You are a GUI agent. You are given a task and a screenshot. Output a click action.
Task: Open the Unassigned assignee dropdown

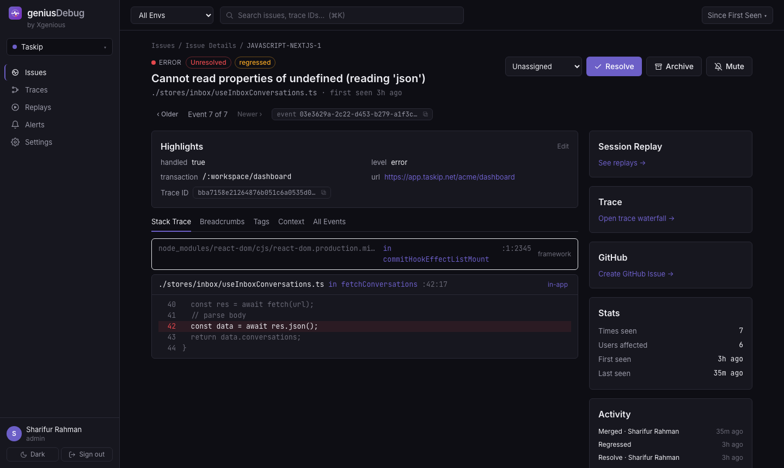[x=543, y=66]
